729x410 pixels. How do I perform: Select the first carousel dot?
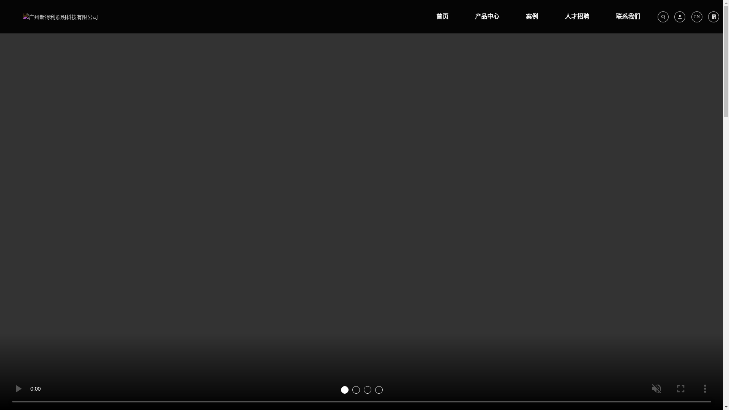click(x=345, y=390)
